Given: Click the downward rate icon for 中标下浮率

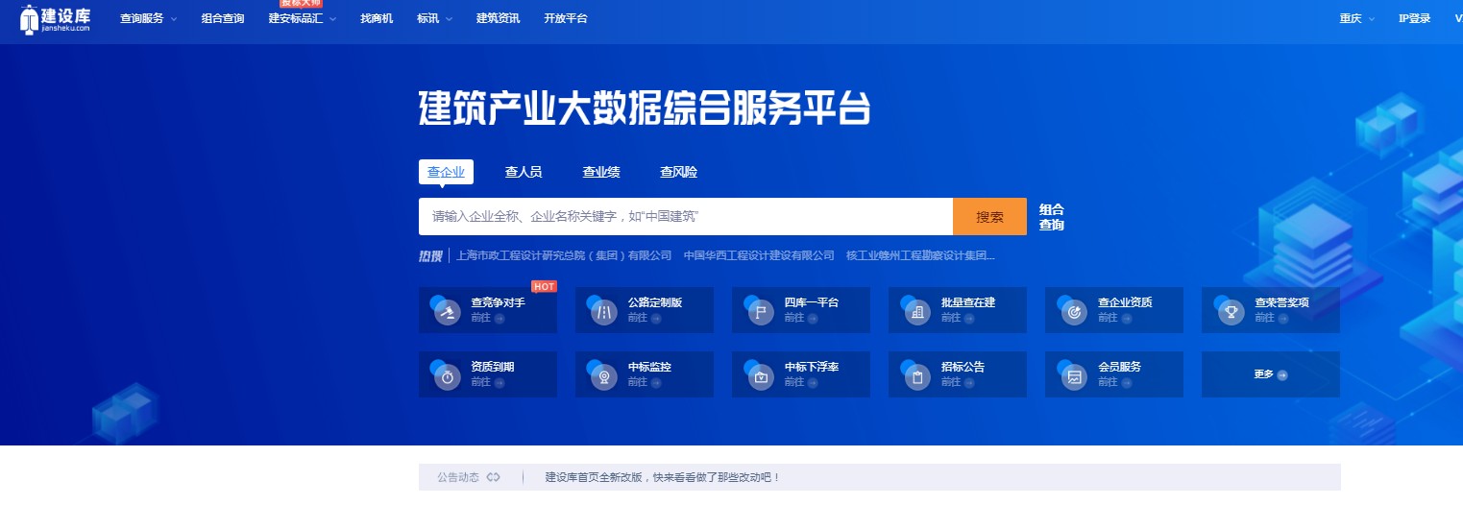Looking at the screenshot, I should [x=760, y=377].
